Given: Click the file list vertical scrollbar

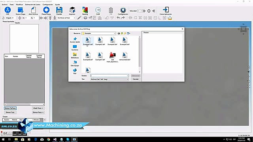Looking at the screenshot, I should 140,54.
